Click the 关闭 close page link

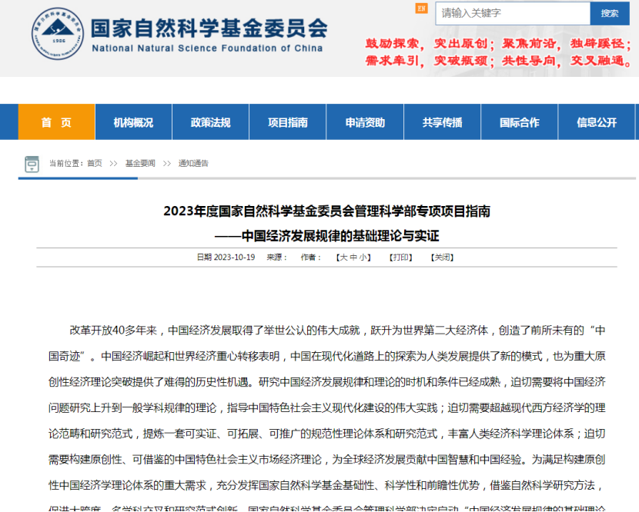pyautogui.click(x=442, y=258)
